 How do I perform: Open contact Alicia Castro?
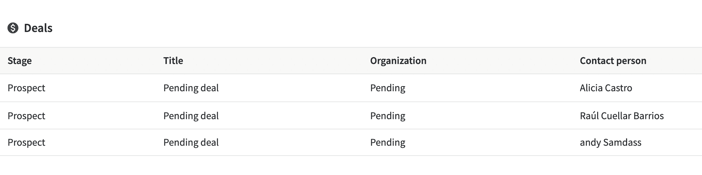pos(606,88)
